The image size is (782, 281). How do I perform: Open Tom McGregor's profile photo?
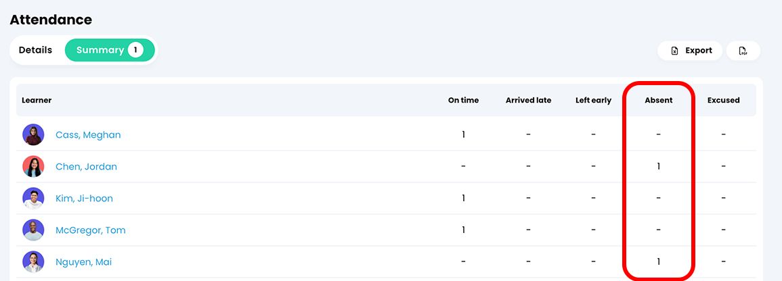tap(33, 230)
